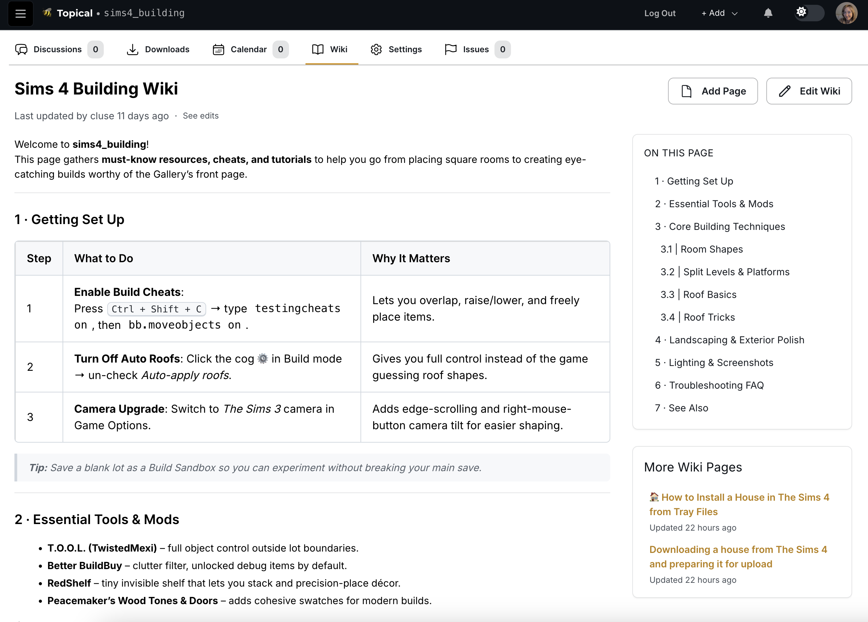Viewport: 868px width, 622px height.
Task: Click the Calendar count badge
Action: [x=280, y=49]
